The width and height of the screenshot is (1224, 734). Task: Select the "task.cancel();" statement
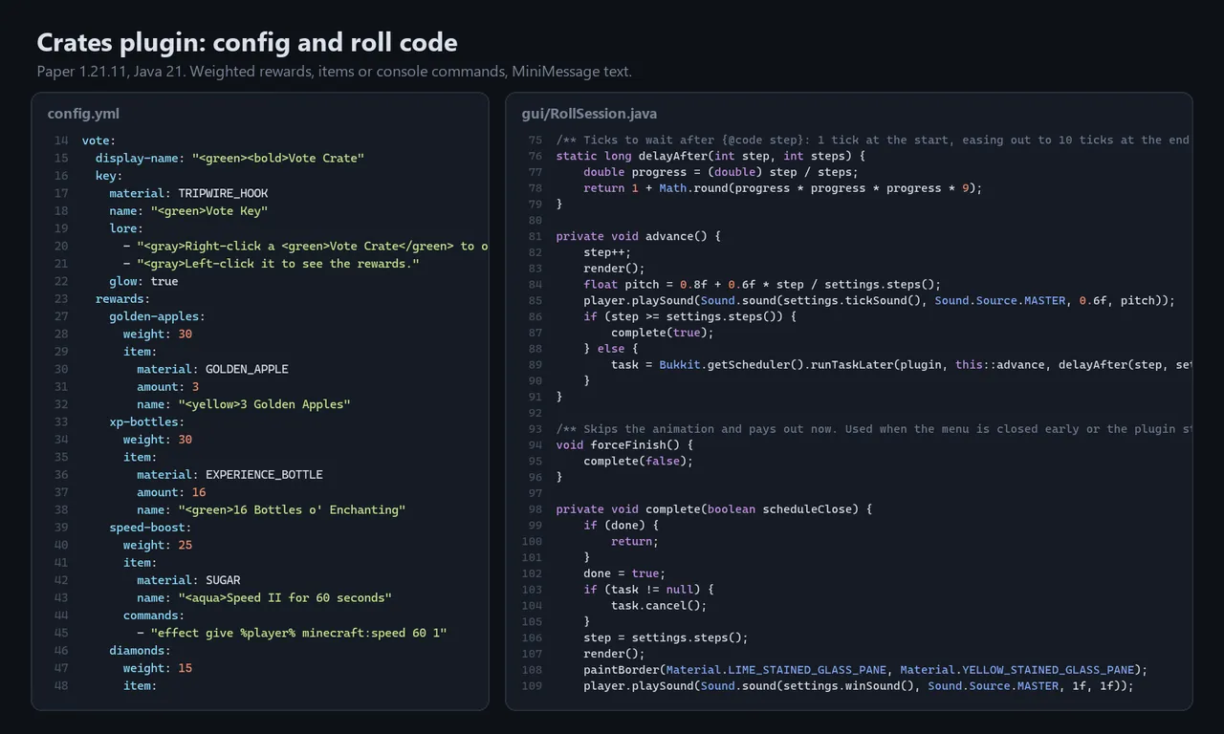pyautogui.click(x=659, y=605)
